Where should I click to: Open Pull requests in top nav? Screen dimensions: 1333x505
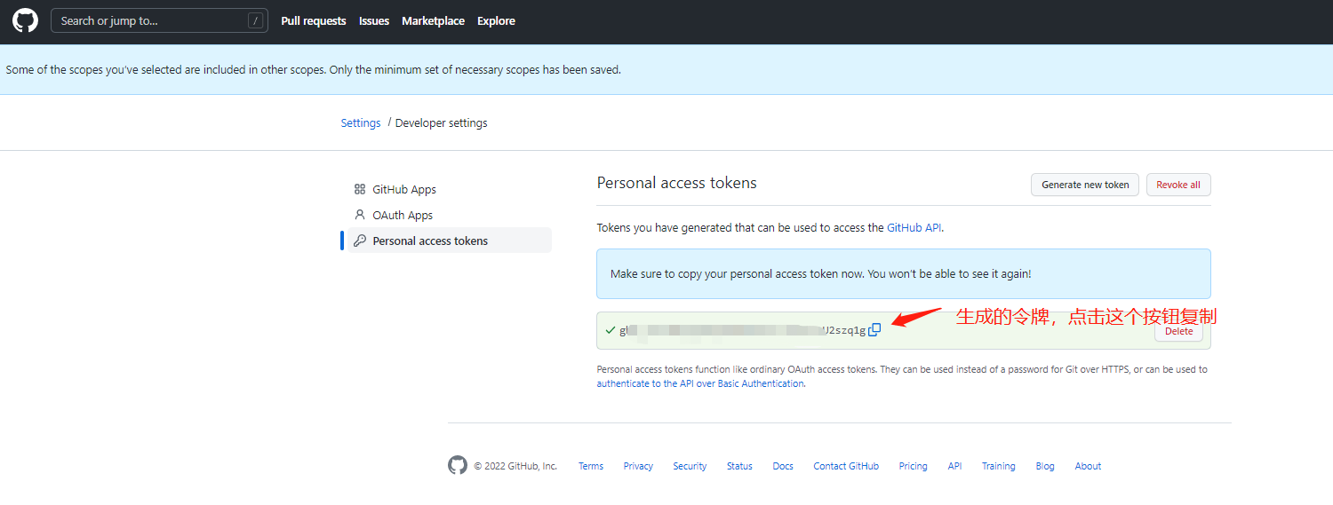pyautogui.click(x=314, y=20)
